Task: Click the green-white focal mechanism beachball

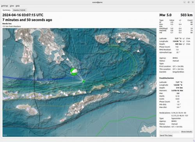Action: [74, 72]
